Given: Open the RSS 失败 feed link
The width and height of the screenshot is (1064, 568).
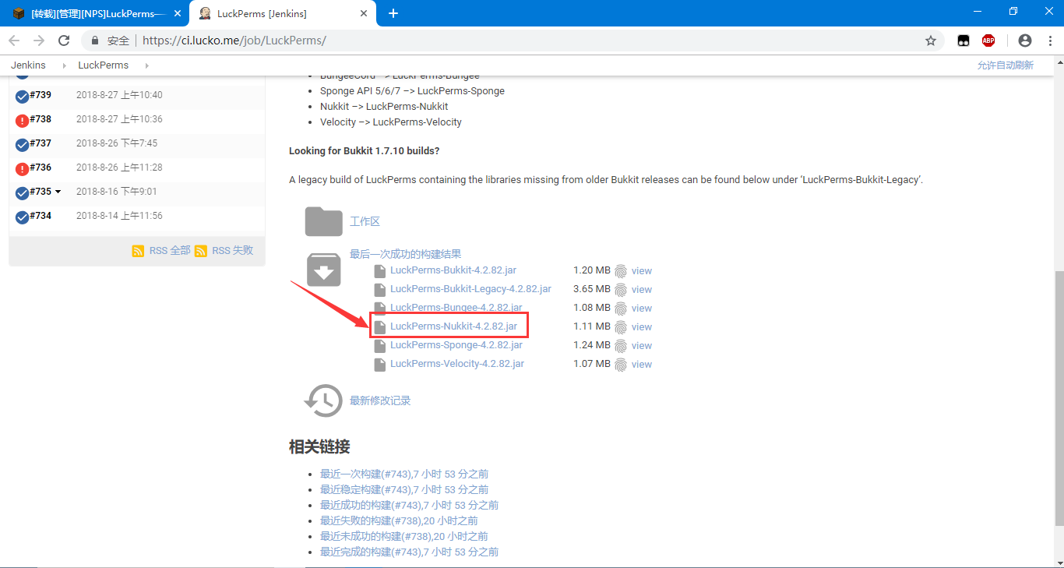Looking at the screenshot, I should pos(233,251).
